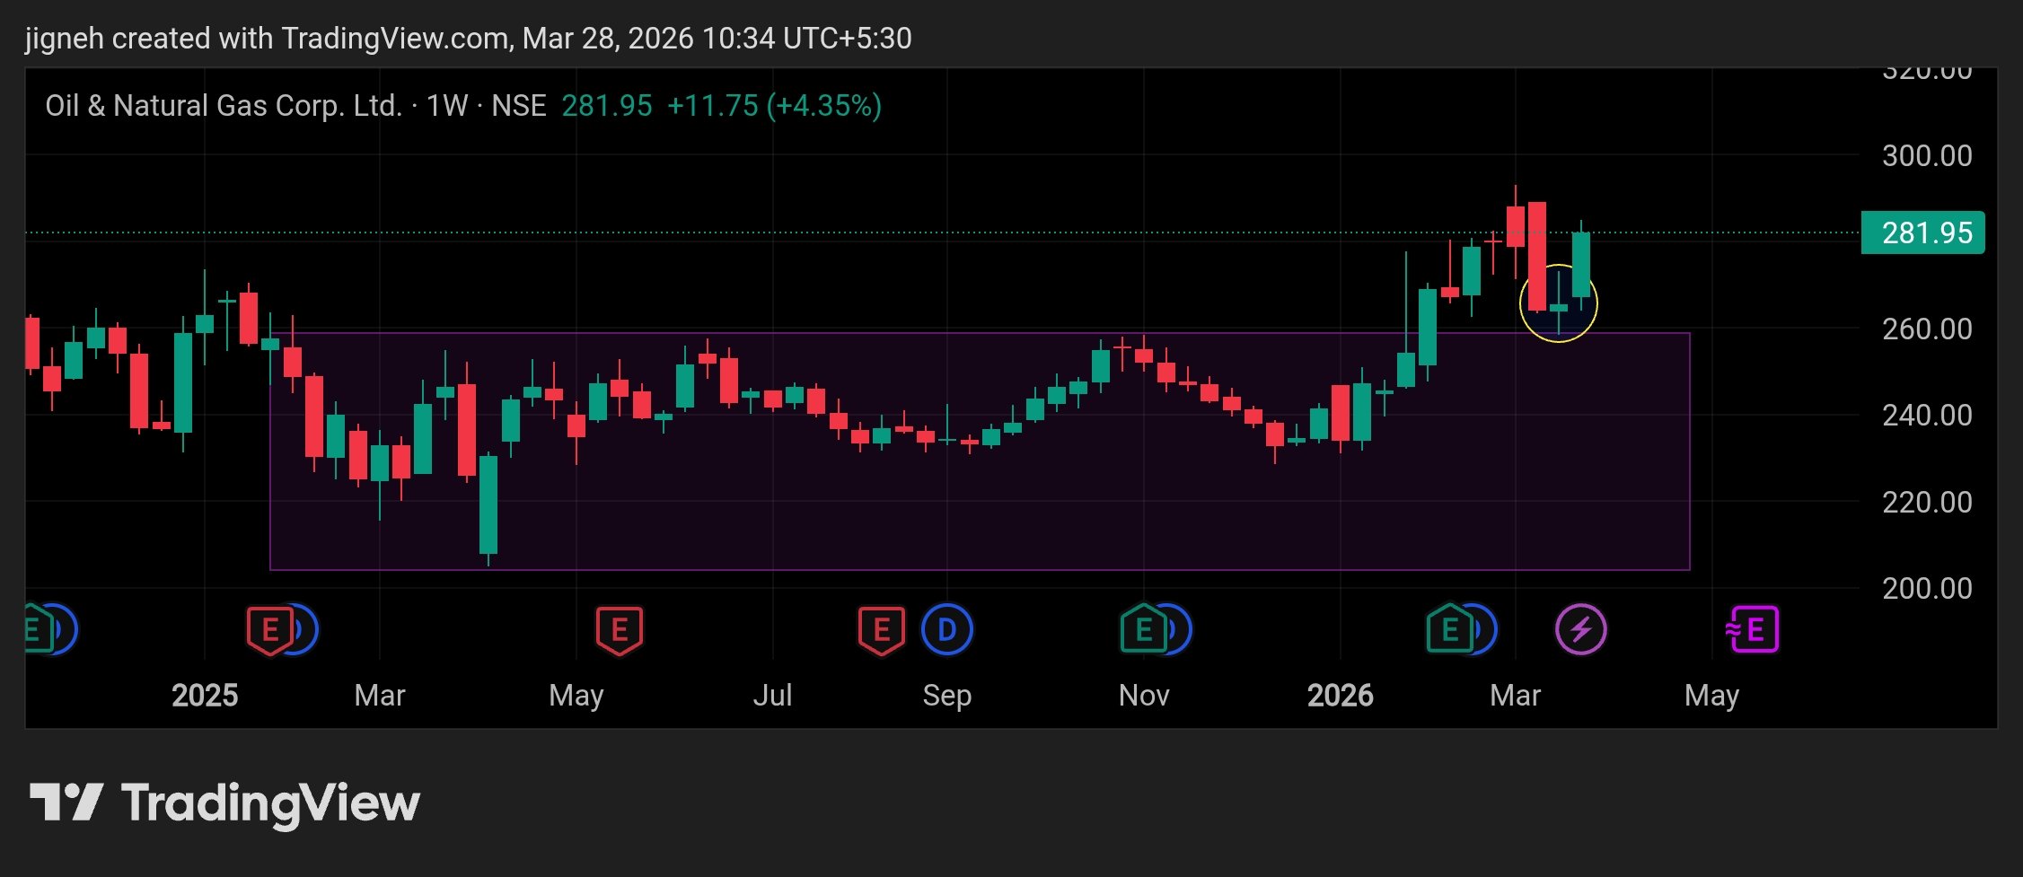Image resolution: width=2023 pixels, height=877 pixels.
Task: Open the green earnings E marker above Nov
Action: (1143, 630)
